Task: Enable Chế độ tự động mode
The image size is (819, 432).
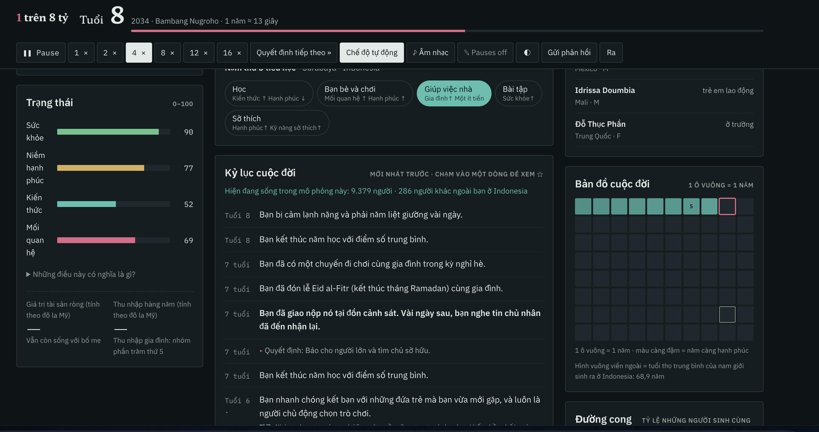Action: click(372, 53)
